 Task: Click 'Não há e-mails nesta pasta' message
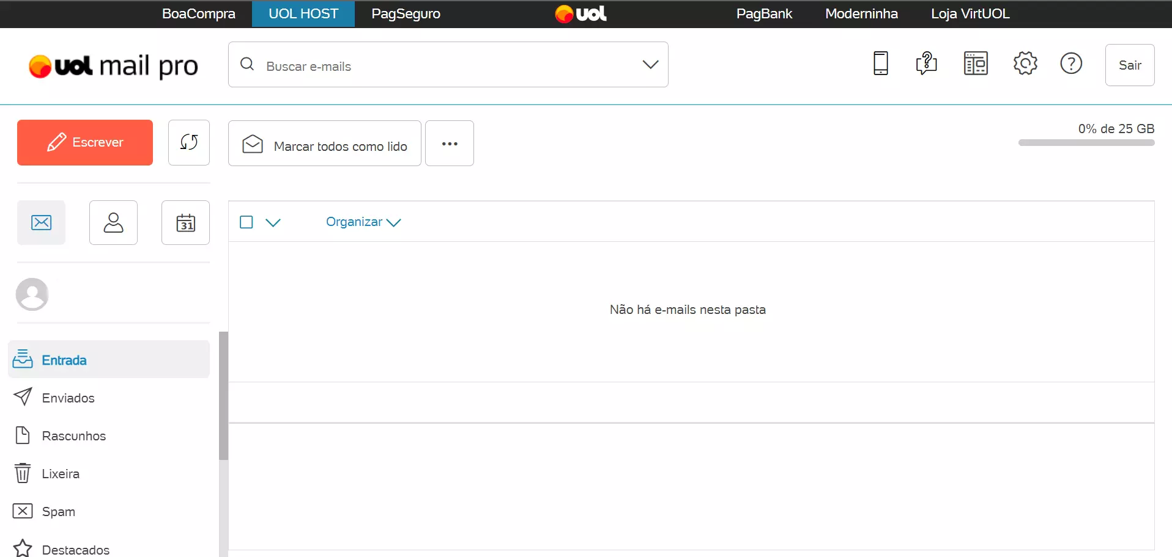pyautogui.click(x=688, y=310)
